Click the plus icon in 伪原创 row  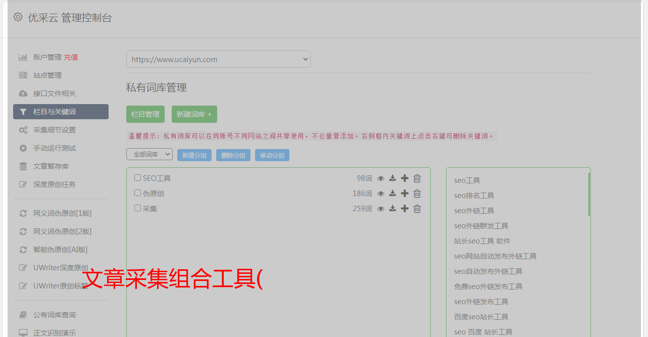[x=405, y=194]
